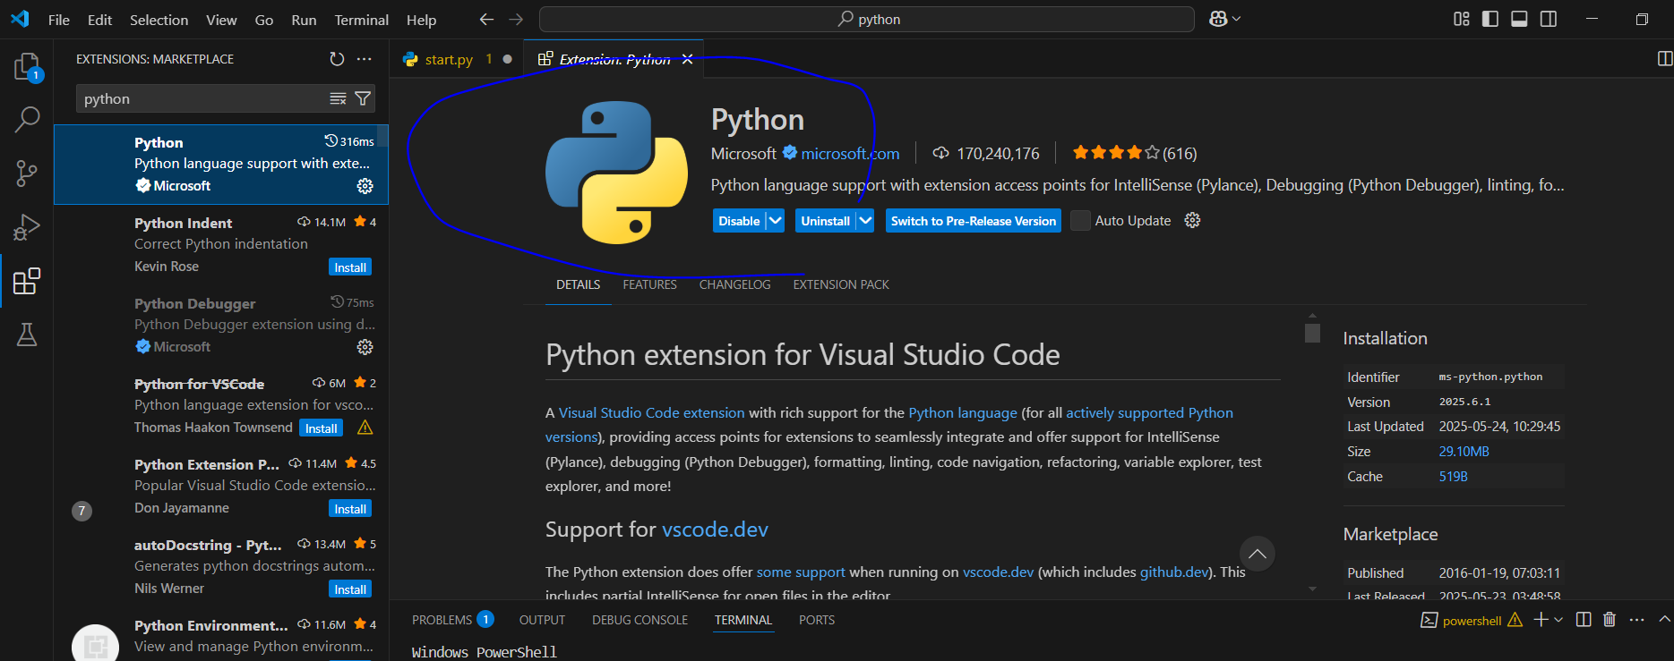Click the title bar command center search
This screenshot has height=661, width=1674.
click(867, 19)
